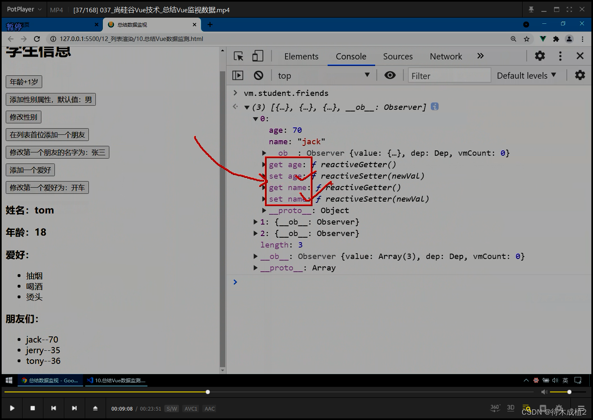Screen dimensions: 593x420
Task: Play the video in PotPlayer
Action: [12, 408]
